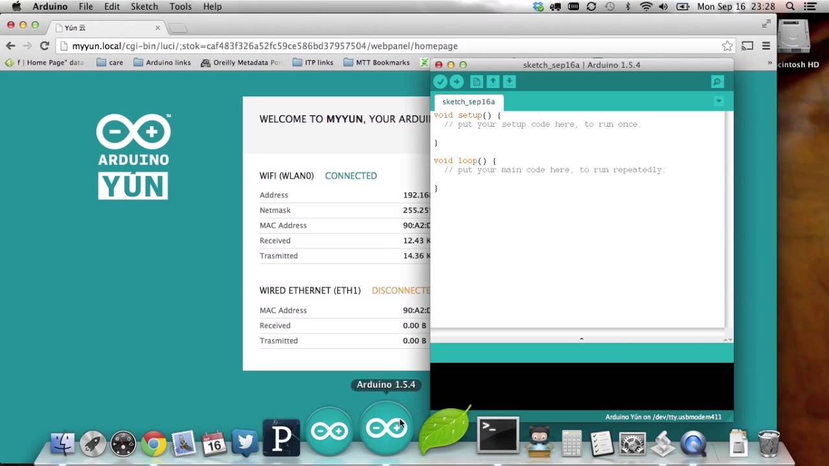The image size is (829, 466).
Task: Open the MTT Bookmarks folder
Action: 376,63
